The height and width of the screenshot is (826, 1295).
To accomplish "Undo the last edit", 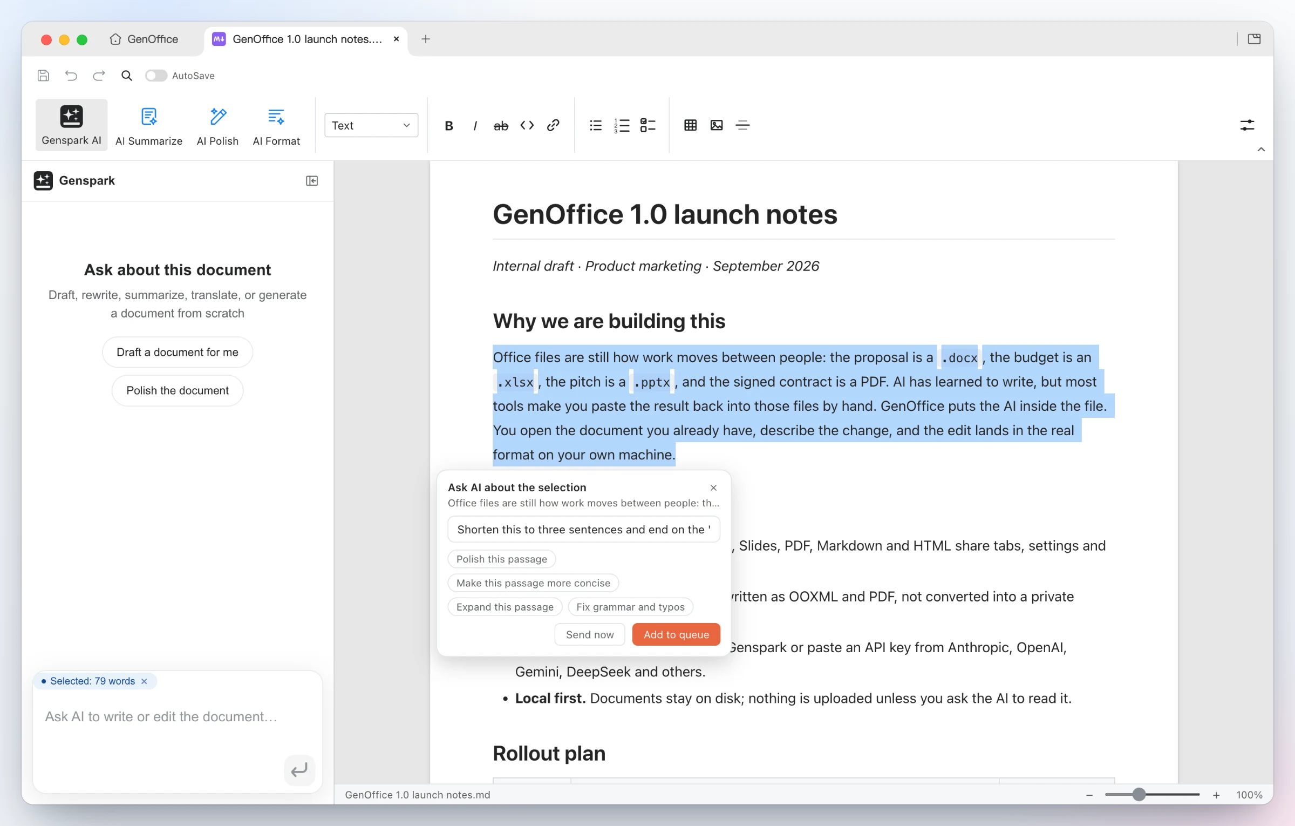I will (x=71, y=76).
